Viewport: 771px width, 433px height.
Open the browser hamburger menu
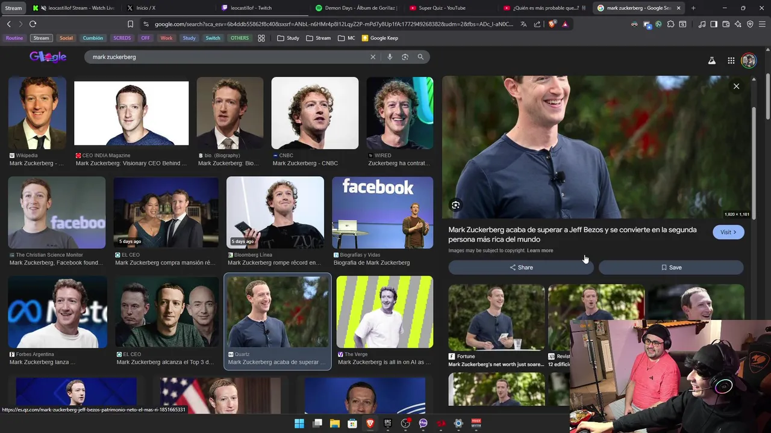tap(762, 24)
